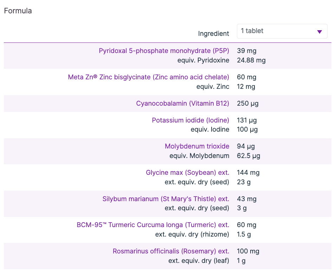Viewport: 336px width, 278px height.
Task: Click Meta Zn Zinc bisglycinate ingredient link
Action: (148, 77)
